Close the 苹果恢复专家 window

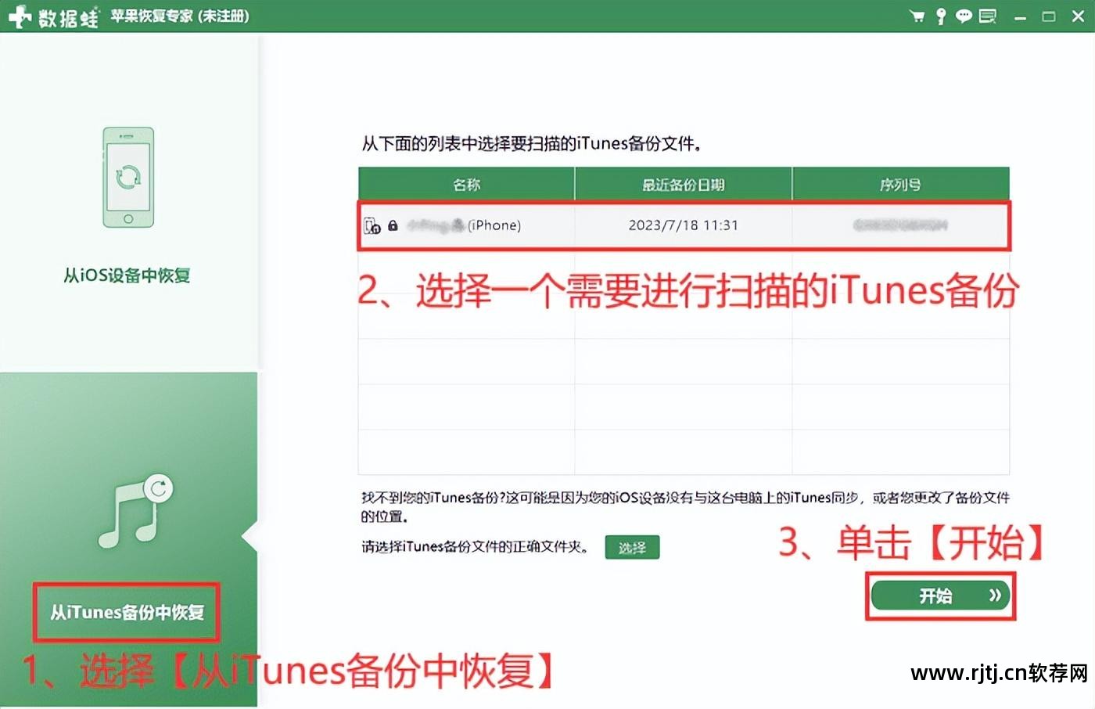1078,16
